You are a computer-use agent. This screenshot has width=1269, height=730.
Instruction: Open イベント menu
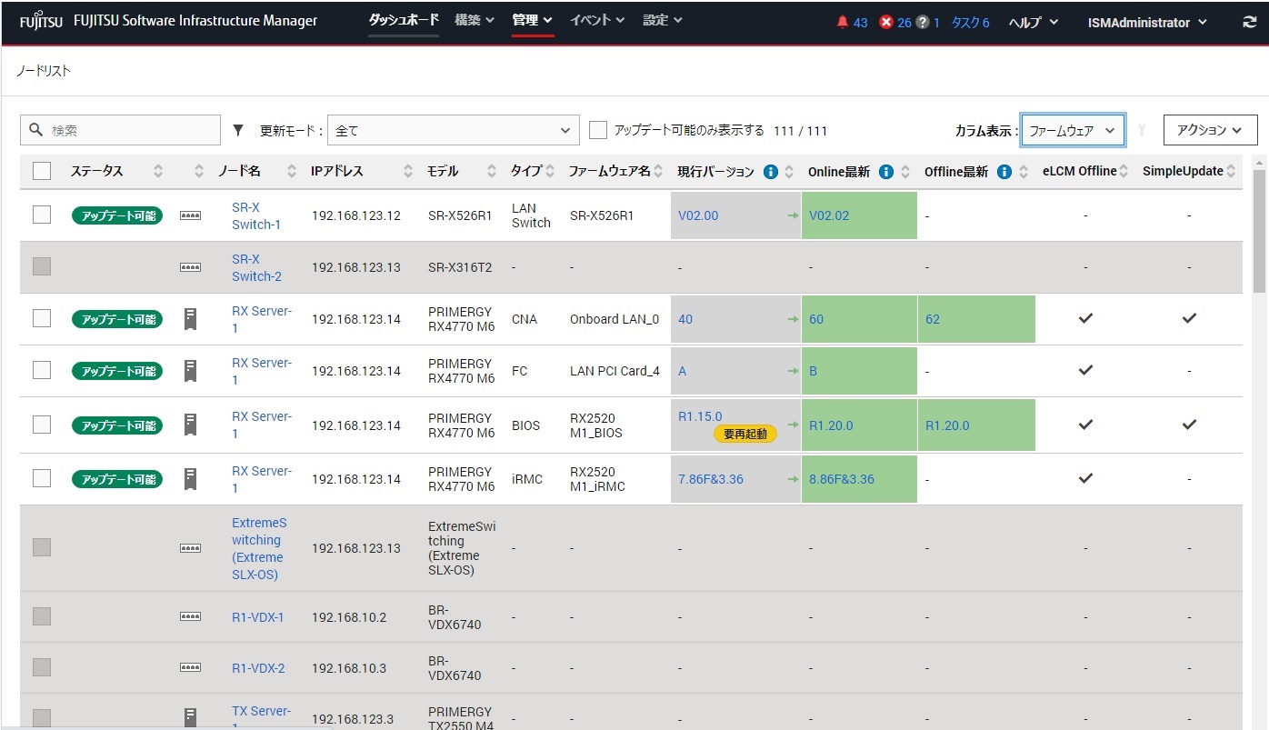[597, 20]
